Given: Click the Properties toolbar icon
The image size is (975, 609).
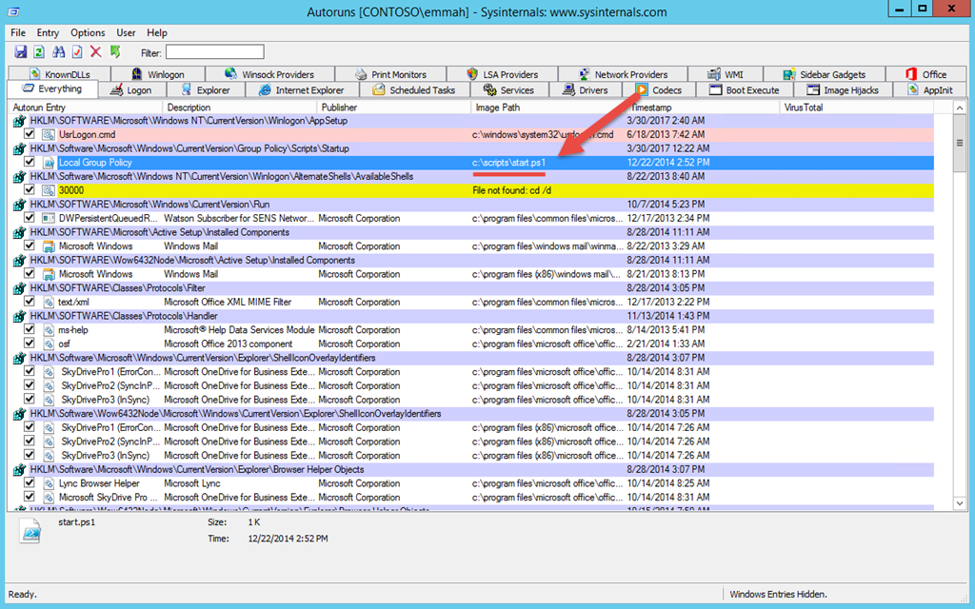Looking at the screenshot, I should point(77,52).
